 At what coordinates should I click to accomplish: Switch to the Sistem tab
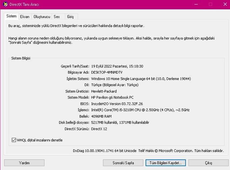coord(11,16)
